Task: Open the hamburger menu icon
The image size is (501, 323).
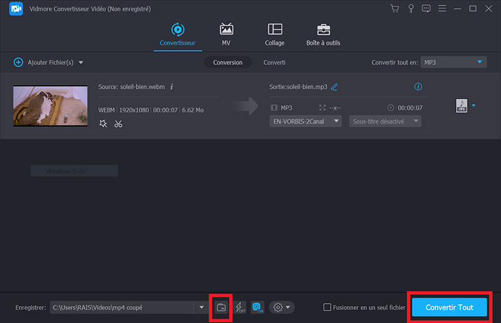Action: tap(442, 9)
